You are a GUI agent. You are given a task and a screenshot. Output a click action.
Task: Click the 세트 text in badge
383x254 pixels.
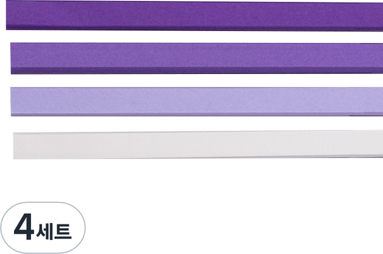[x=54, y=231]
